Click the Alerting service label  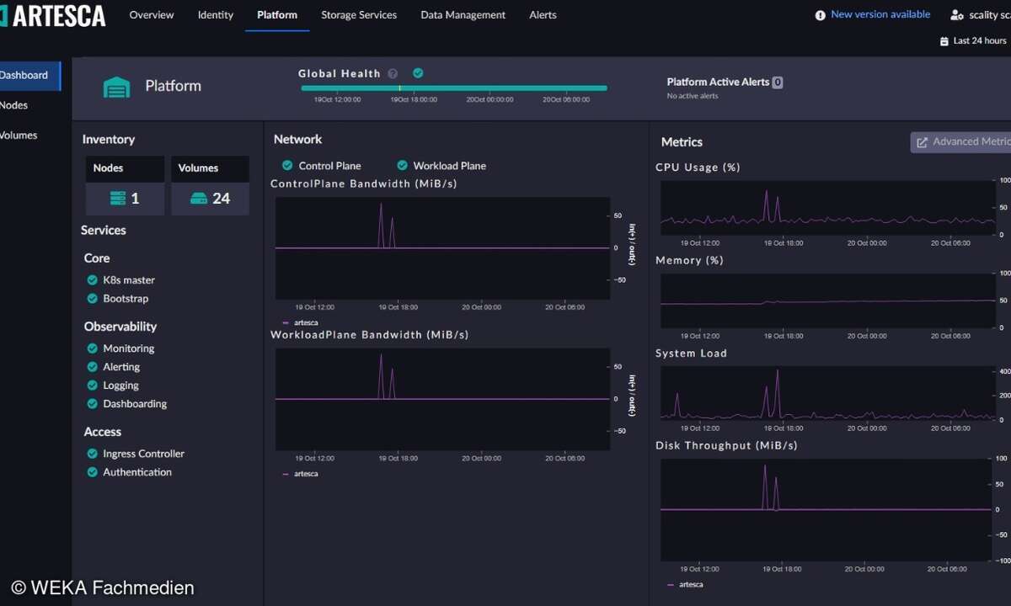click(121, 367)
